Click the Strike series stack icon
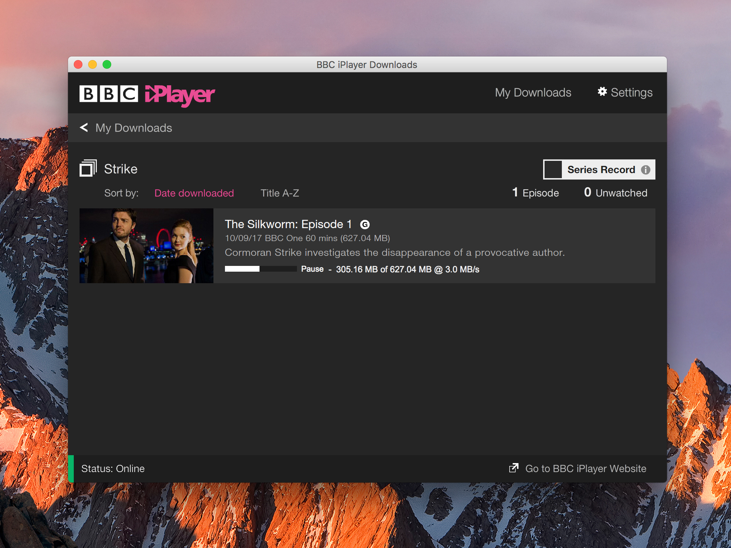This screenshot has width=731, height=548. pyautogui.click(x=88, y=168)
